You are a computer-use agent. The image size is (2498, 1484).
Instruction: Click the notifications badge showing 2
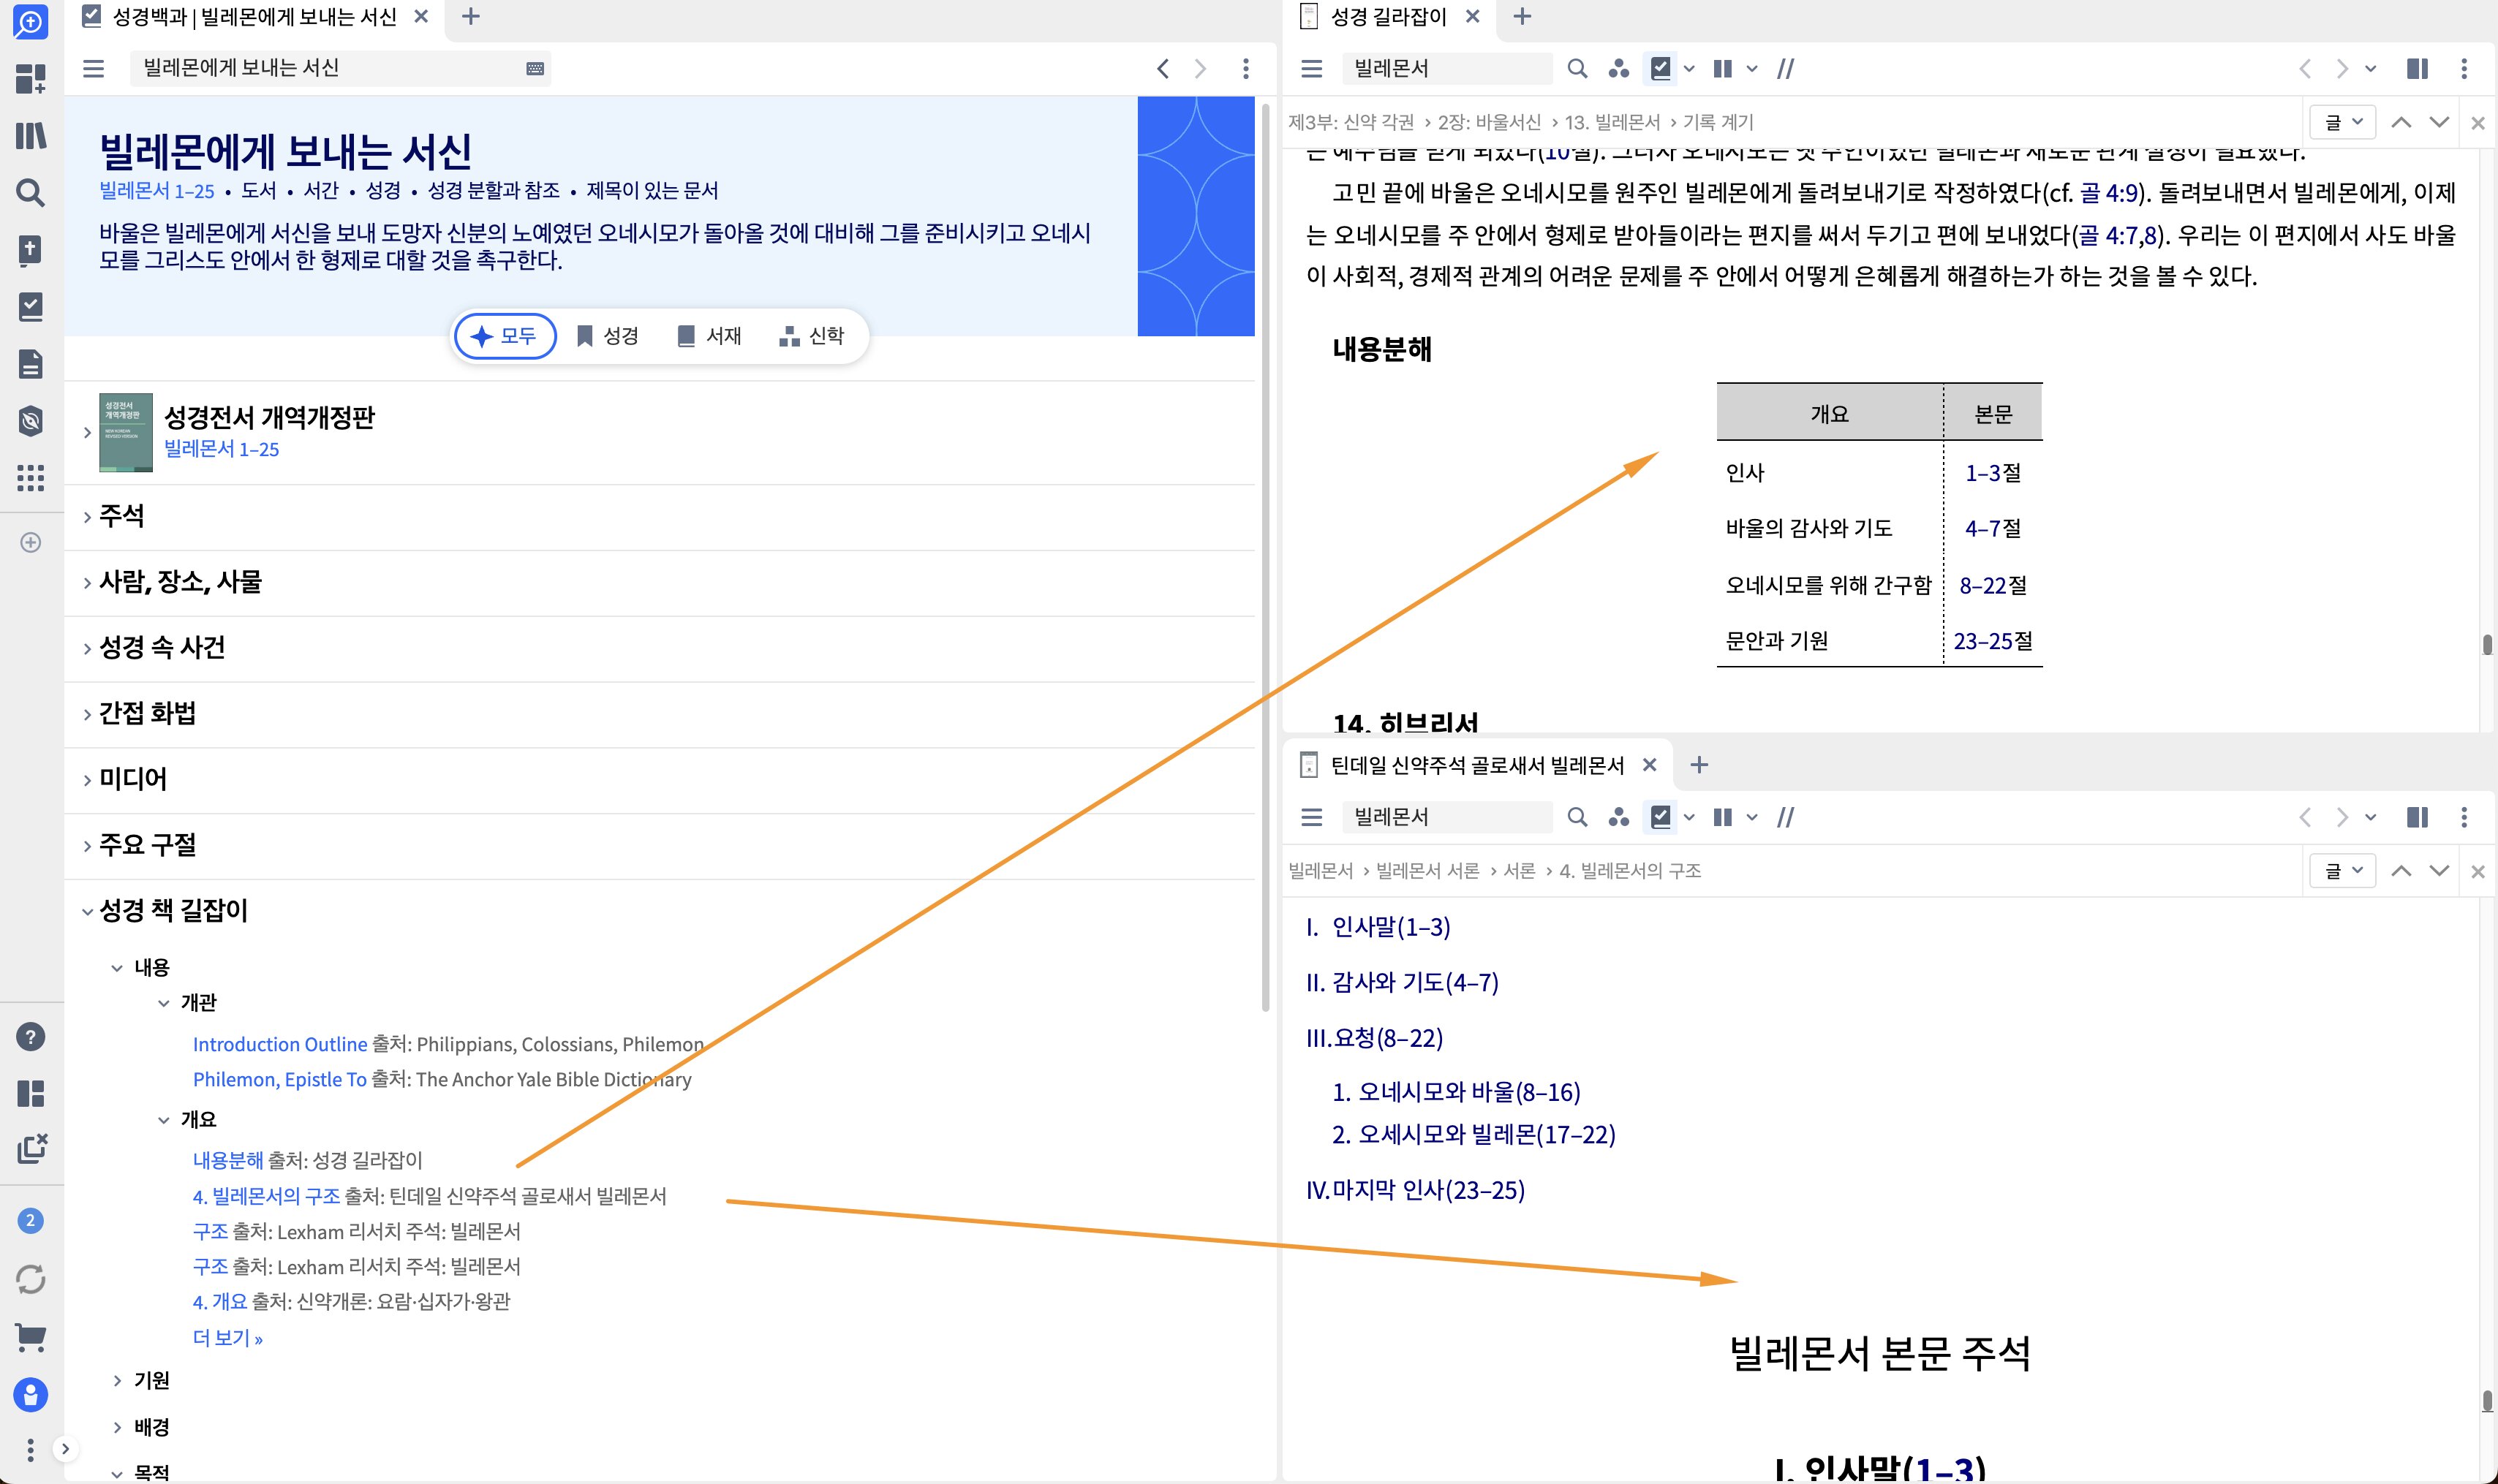30,1220
